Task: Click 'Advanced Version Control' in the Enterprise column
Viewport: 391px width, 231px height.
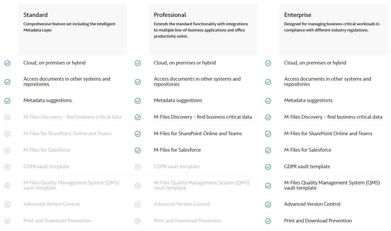Action: [312, 204]
